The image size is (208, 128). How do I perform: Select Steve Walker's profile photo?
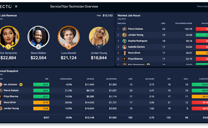pyautogui.click(x=38, y=36)
